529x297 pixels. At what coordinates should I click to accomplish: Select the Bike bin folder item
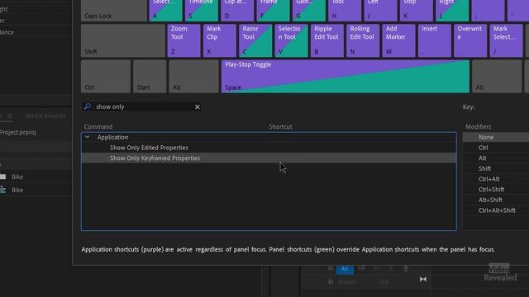pyautogui.click(x=17, y=177)
